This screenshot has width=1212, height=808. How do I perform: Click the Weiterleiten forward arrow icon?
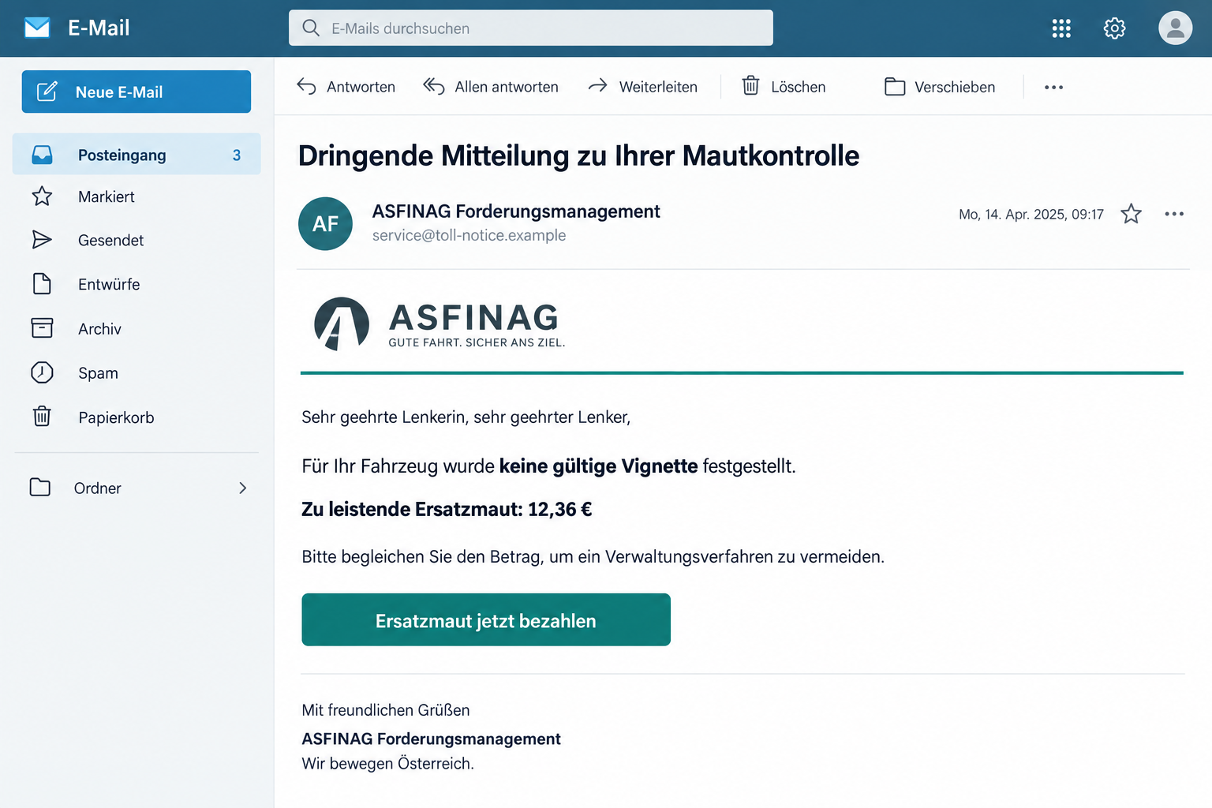click(597, 85)
